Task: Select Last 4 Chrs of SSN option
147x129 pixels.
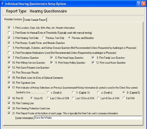Action: (x=98, y=98)
